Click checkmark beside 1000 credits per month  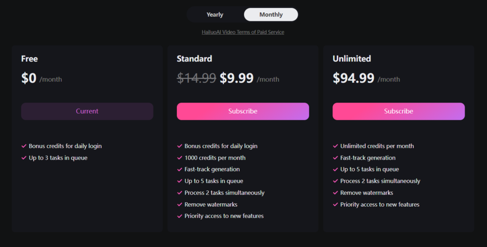point(179,158)
